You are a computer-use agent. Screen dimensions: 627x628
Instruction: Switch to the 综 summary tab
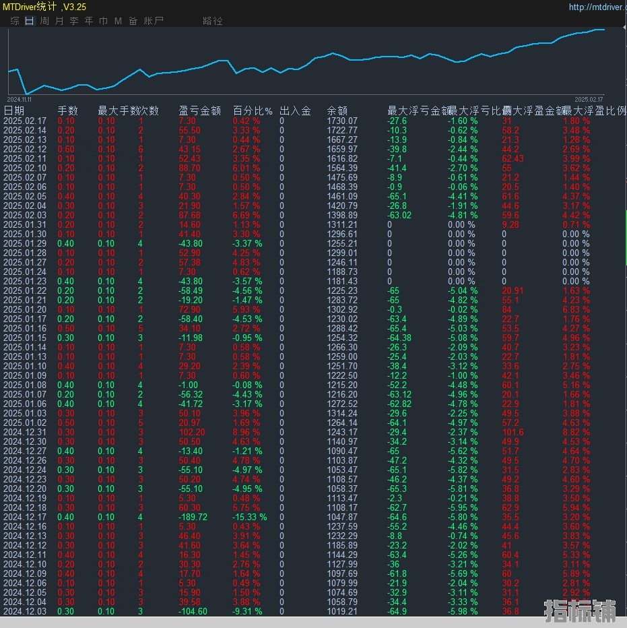pyautogui.click(x=14, y=21)
